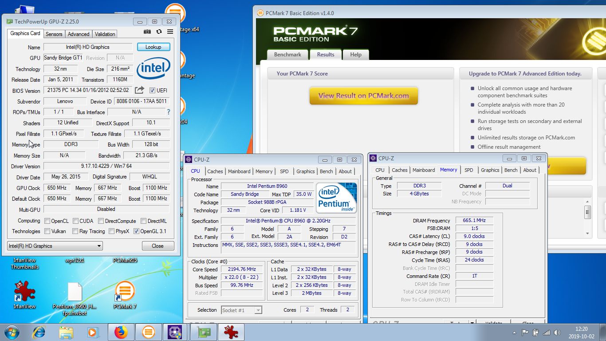Click the volume speaker tray icon

(557, 332)
